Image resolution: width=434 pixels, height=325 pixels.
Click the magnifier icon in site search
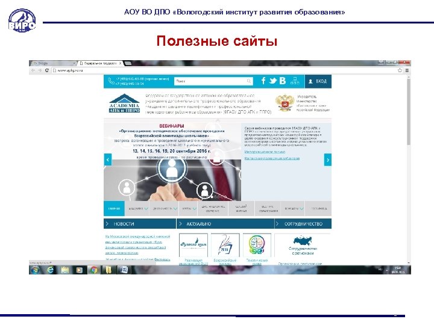pyautogui.click(x=248, y=81)
